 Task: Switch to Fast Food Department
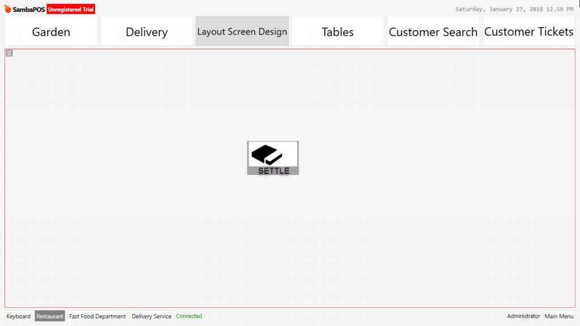pos(97,316)
